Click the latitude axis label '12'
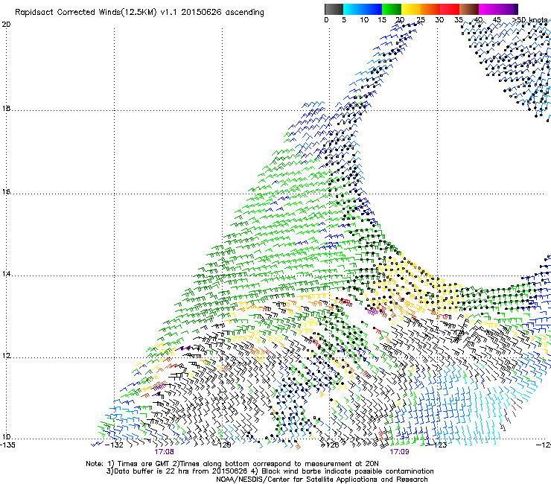The height and width of the screenshot is (484, 551). coord(6,356)
